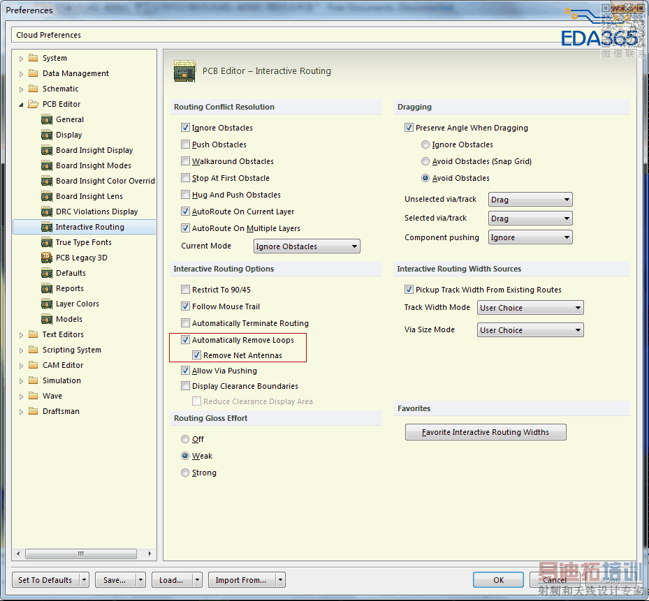
Task: Click the Text Editors folder icon
Action: 33,334
